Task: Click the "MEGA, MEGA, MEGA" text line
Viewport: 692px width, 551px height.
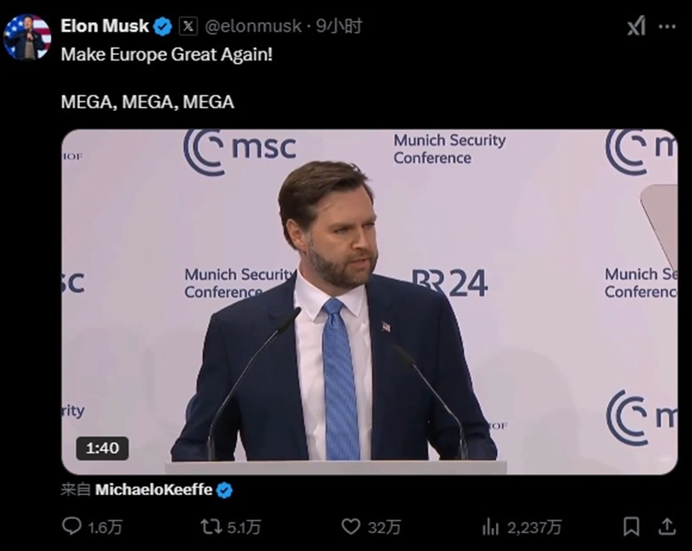Action: click(x=147, y=102)
